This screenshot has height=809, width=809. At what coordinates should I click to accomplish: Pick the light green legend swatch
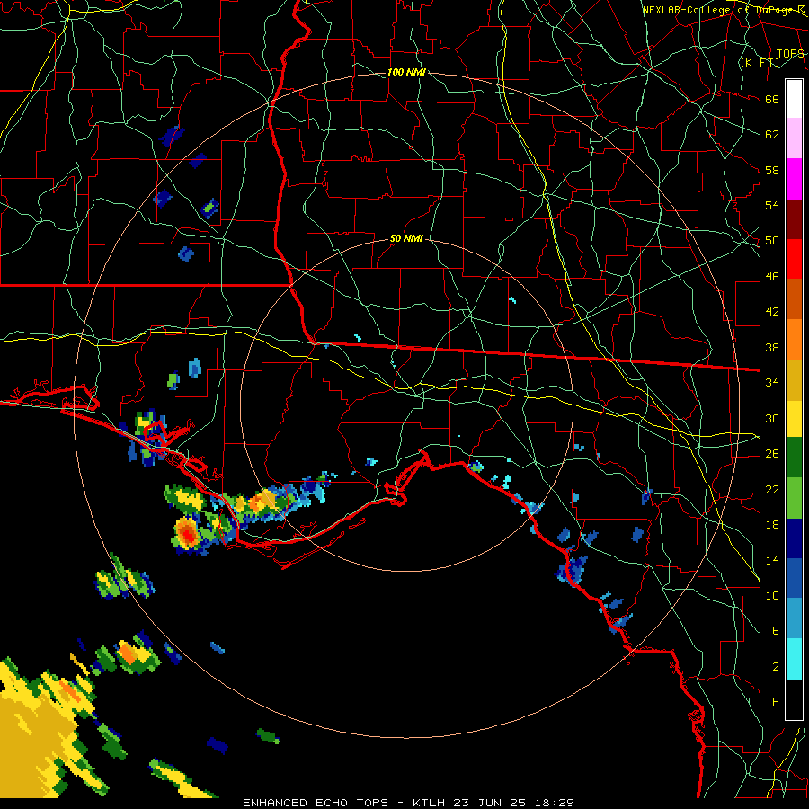[x=794, y=498]
